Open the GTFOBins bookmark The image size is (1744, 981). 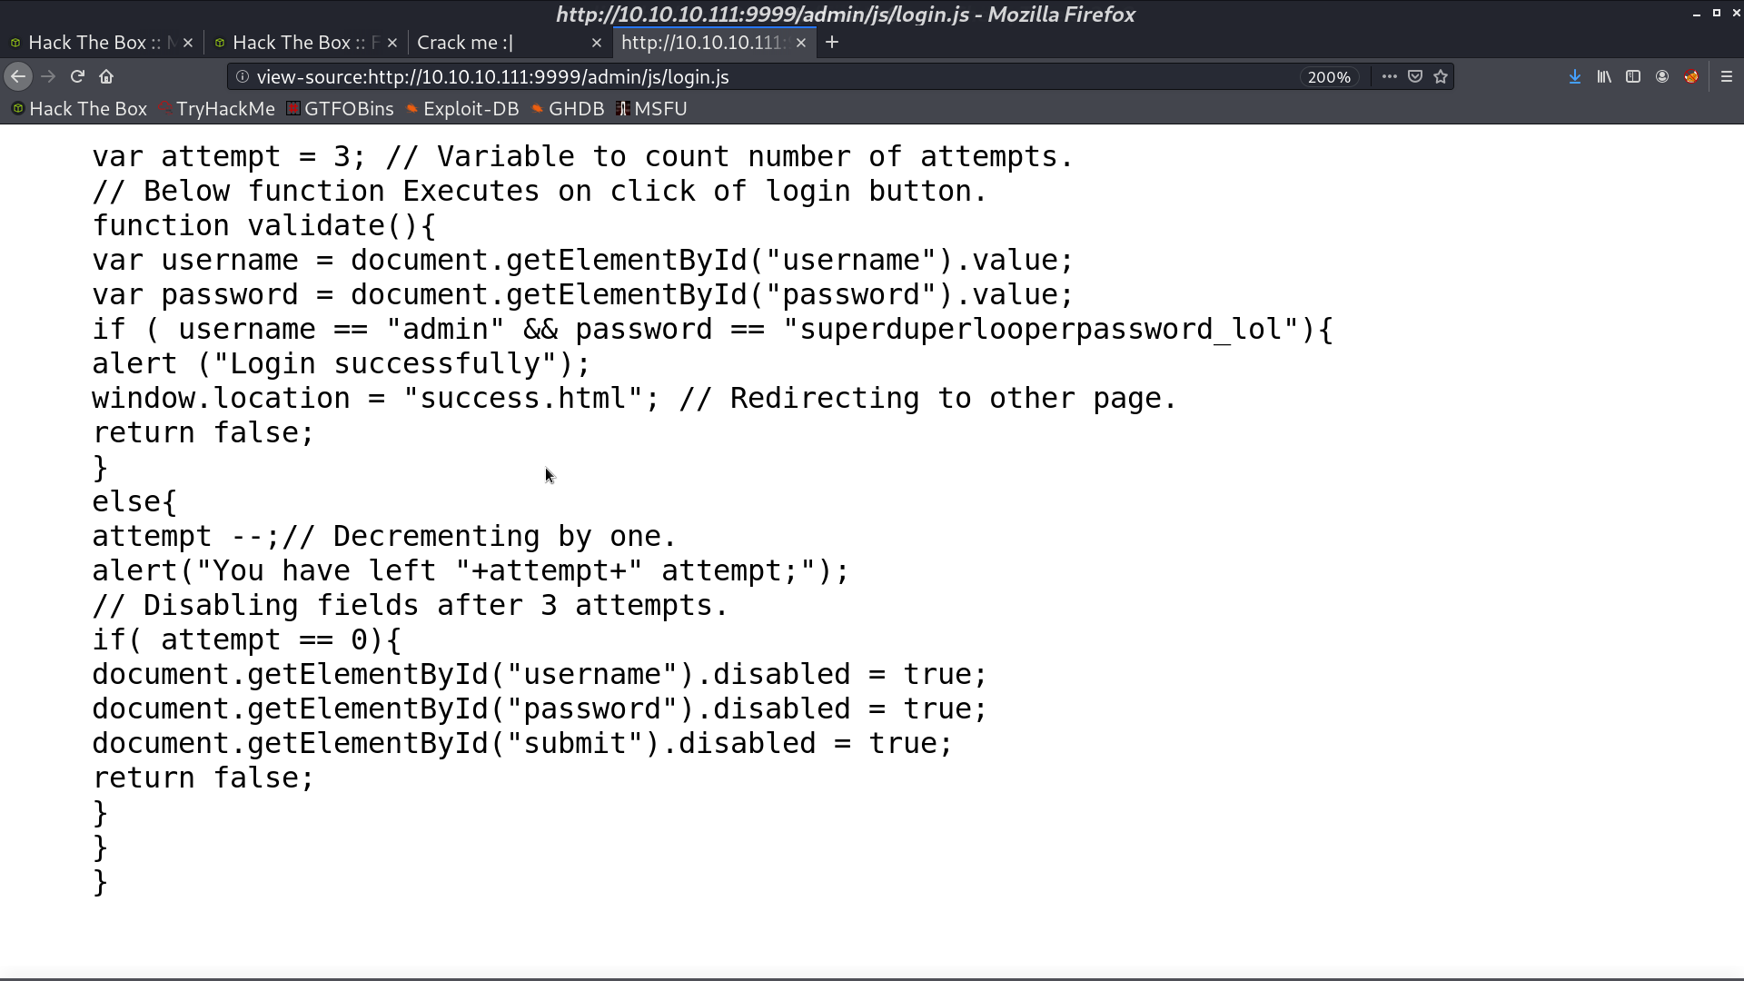point(341,109)
